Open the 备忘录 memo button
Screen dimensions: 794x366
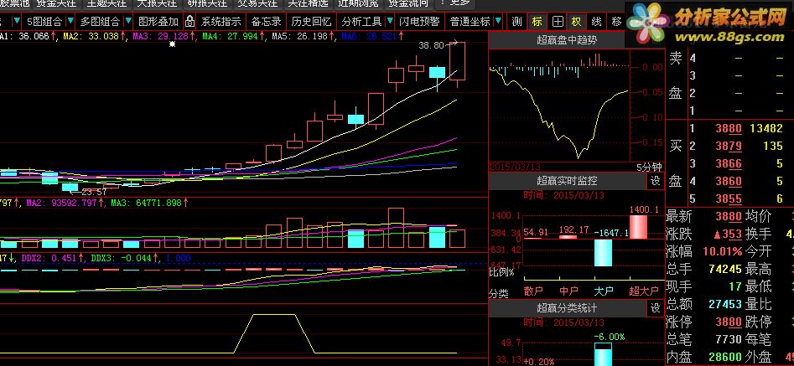pyautogui.click(x=266, y=22)
